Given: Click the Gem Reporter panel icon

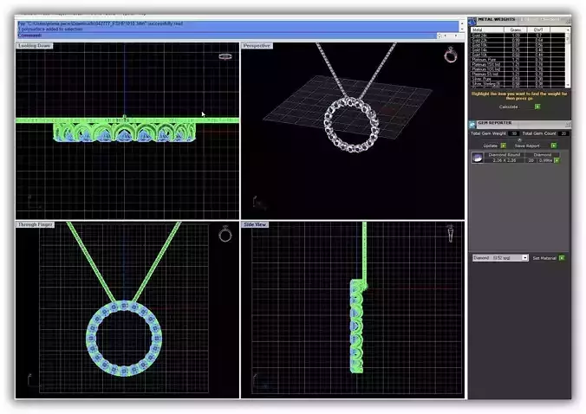Looking at the screenshot, I should point(472,124).
